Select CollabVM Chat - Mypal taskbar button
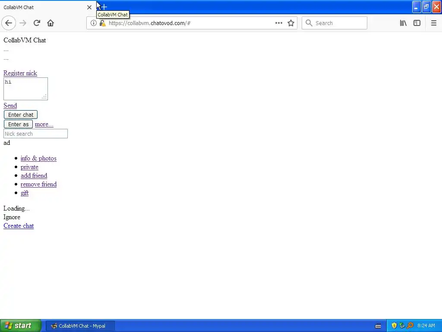442x332 pixels. pyautogui.click(x=80, y=326)
